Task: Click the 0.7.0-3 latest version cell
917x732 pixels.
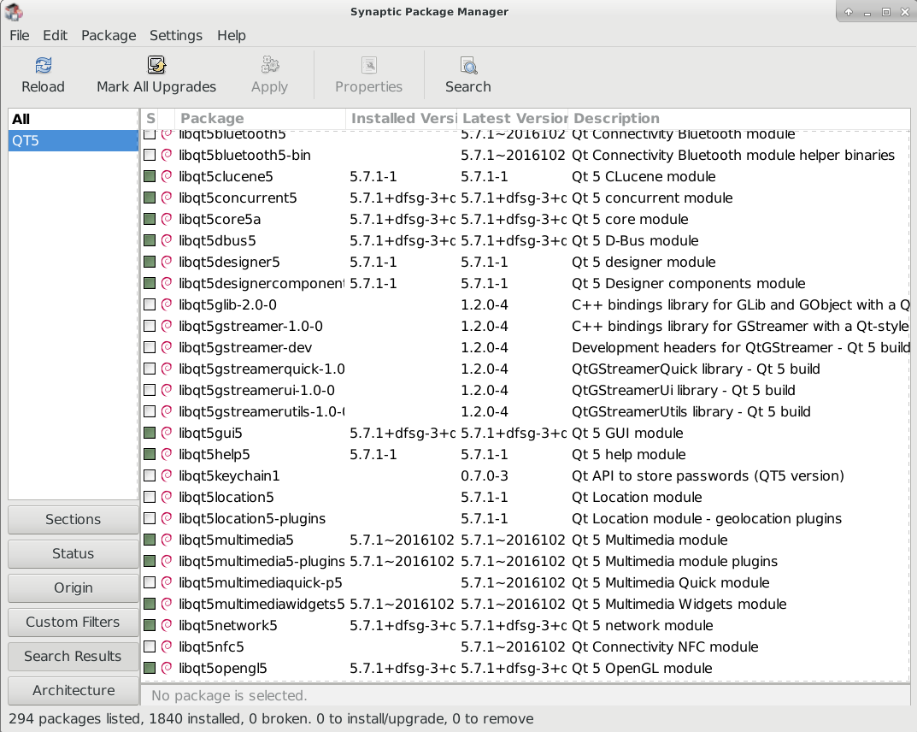Action: tap(485, 475)
